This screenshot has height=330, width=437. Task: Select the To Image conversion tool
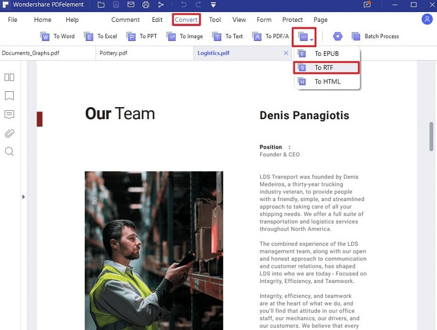(x=187, y=36)
